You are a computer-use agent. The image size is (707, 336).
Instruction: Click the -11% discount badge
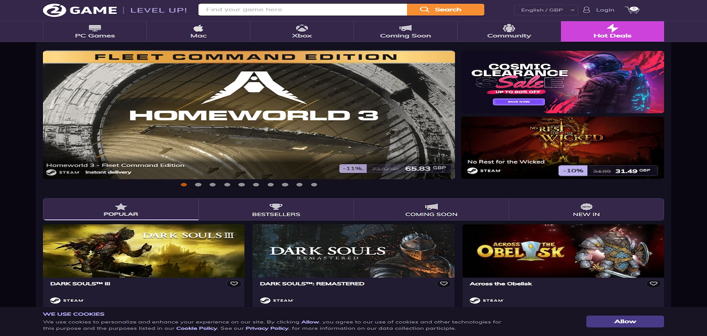click(x=352, y=169)
